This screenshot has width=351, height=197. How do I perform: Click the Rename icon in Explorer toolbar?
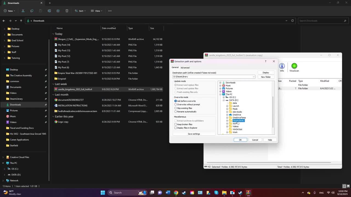tap(49, 11)
